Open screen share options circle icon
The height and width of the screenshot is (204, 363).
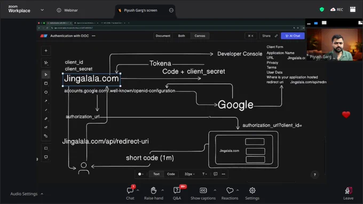(x=171, y=10)
